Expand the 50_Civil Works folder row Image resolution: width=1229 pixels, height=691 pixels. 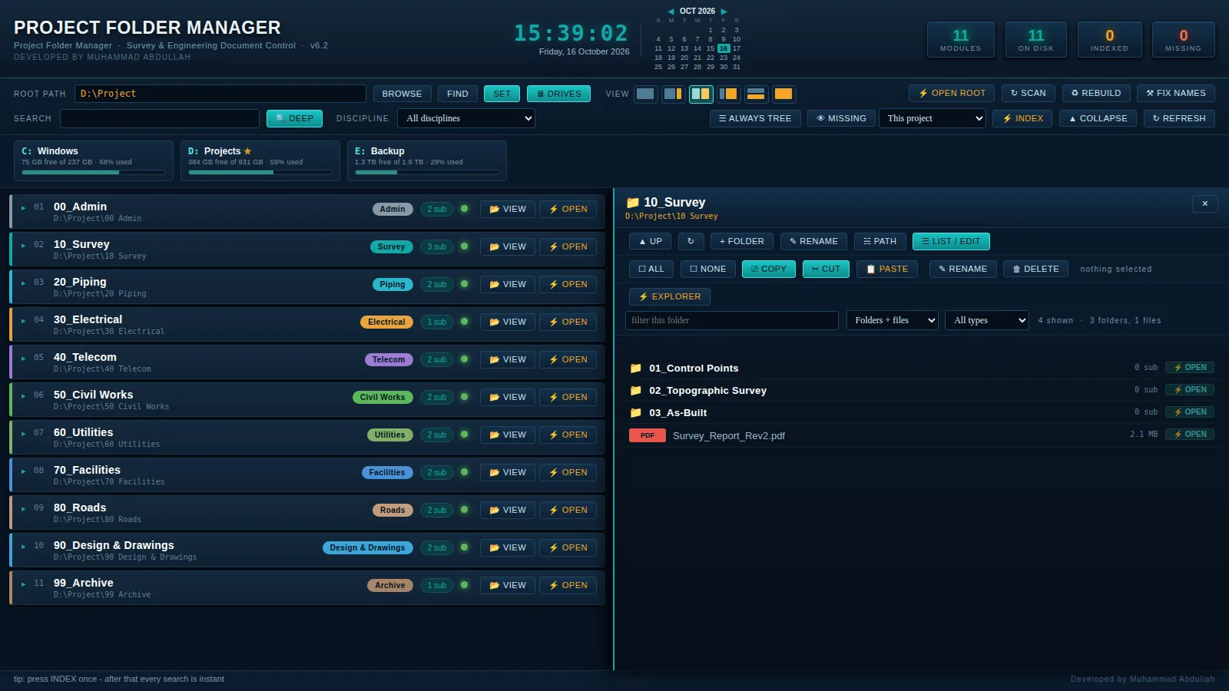click(24, 396)
